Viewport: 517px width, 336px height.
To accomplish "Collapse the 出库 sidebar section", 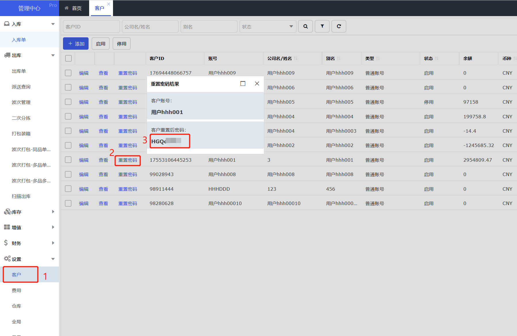I will 53,55.
